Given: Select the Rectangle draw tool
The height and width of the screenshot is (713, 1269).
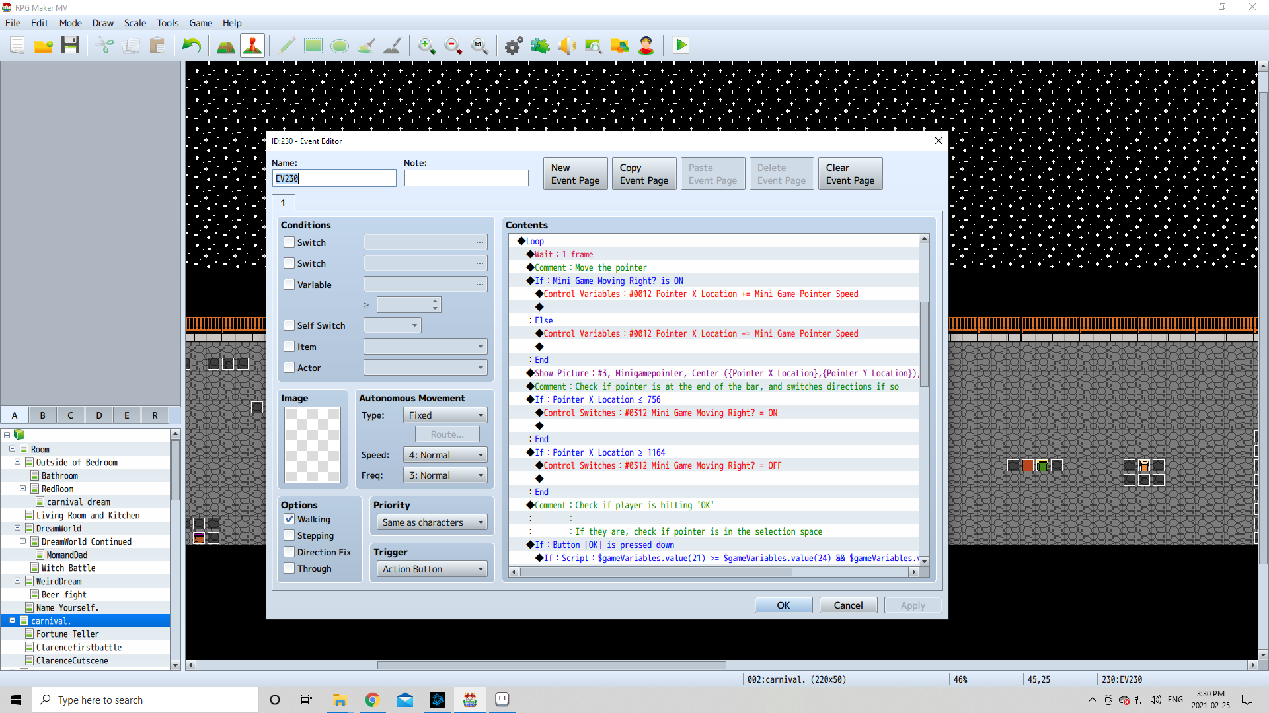Looking at the screenshot, I should 313,46.
